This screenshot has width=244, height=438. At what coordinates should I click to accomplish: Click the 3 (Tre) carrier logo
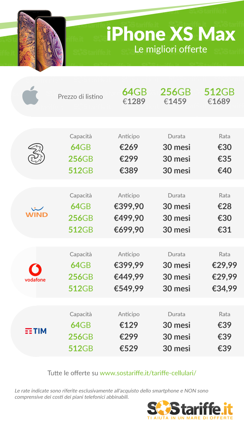(x=36, y=154)
